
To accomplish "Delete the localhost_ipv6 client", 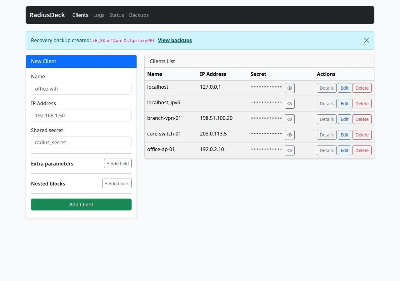I will [x=362, y=104].
